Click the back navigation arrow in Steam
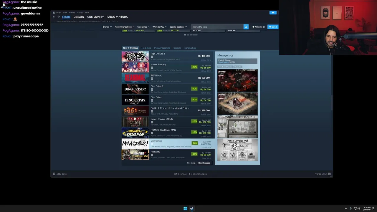 (54, 17)
